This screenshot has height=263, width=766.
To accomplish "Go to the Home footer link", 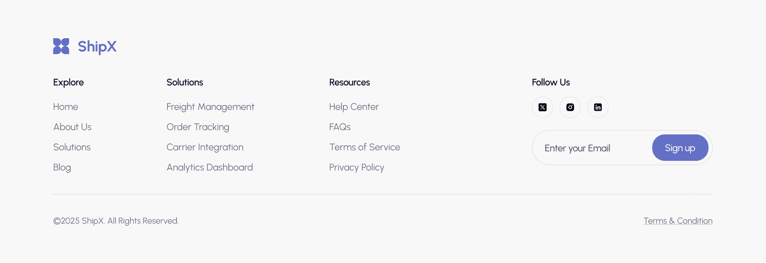I will pos(65,107).
